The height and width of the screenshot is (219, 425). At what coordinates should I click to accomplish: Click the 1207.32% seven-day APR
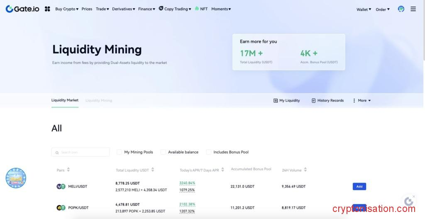pos(187,212)
